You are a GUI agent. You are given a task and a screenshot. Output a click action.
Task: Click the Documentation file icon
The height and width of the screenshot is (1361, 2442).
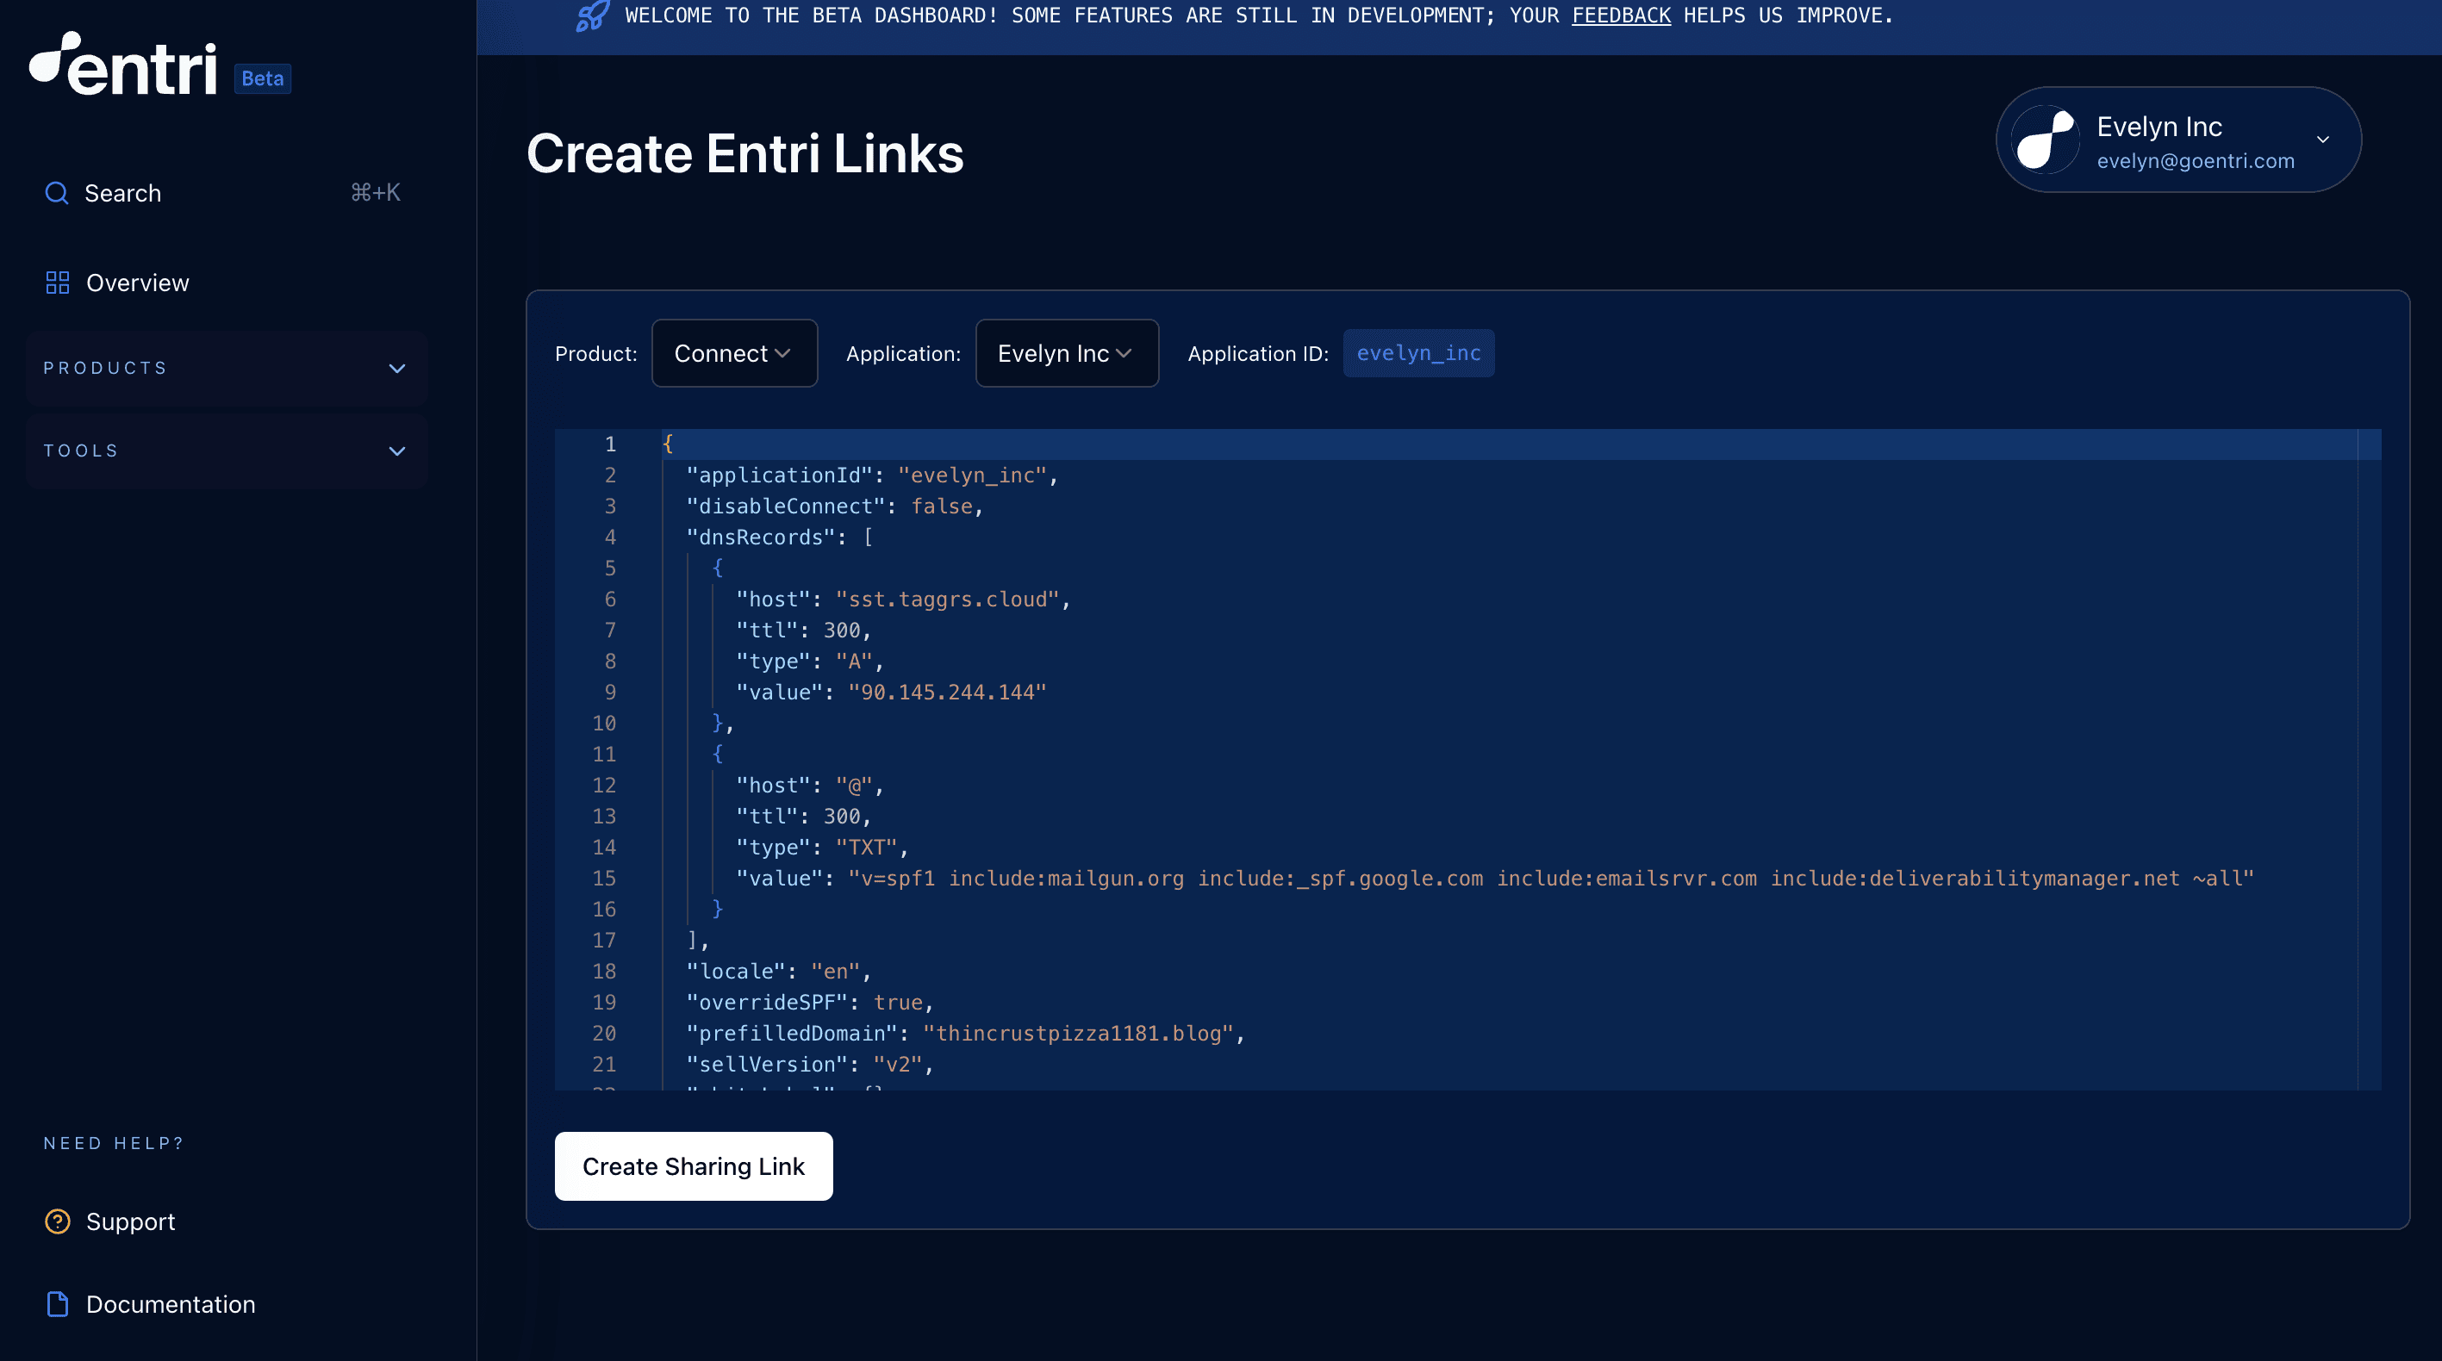(58, 1304)
